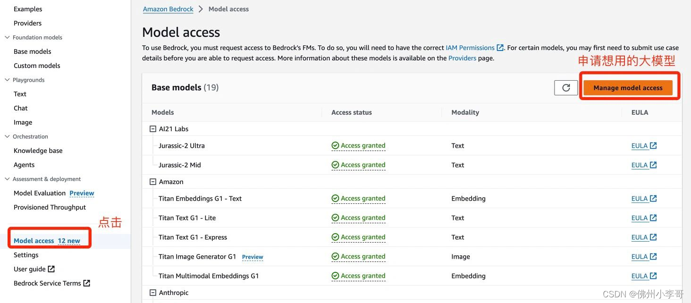Collapse the Foundation models sidebar section

7,37
